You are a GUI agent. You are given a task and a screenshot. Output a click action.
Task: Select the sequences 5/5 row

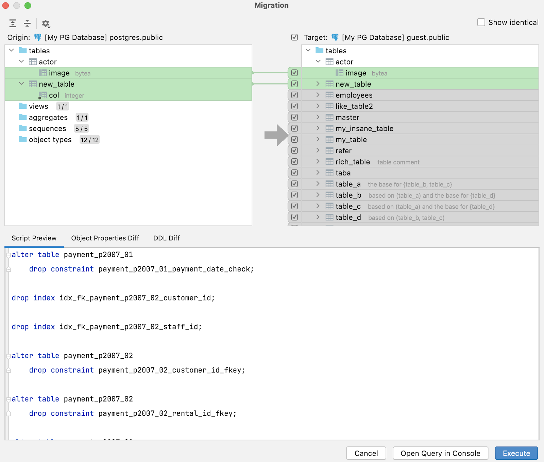point(129,129)
